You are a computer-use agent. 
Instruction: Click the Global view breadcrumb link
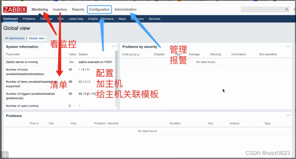[36, 38]
